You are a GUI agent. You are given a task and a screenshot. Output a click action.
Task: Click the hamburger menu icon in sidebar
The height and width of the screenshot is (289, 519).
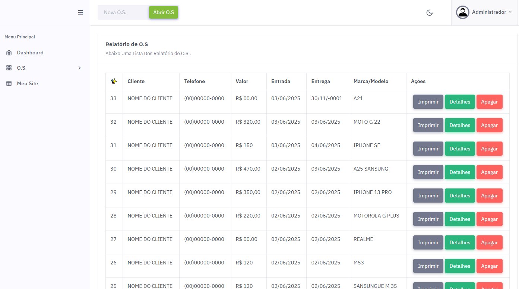click(80, 12)
